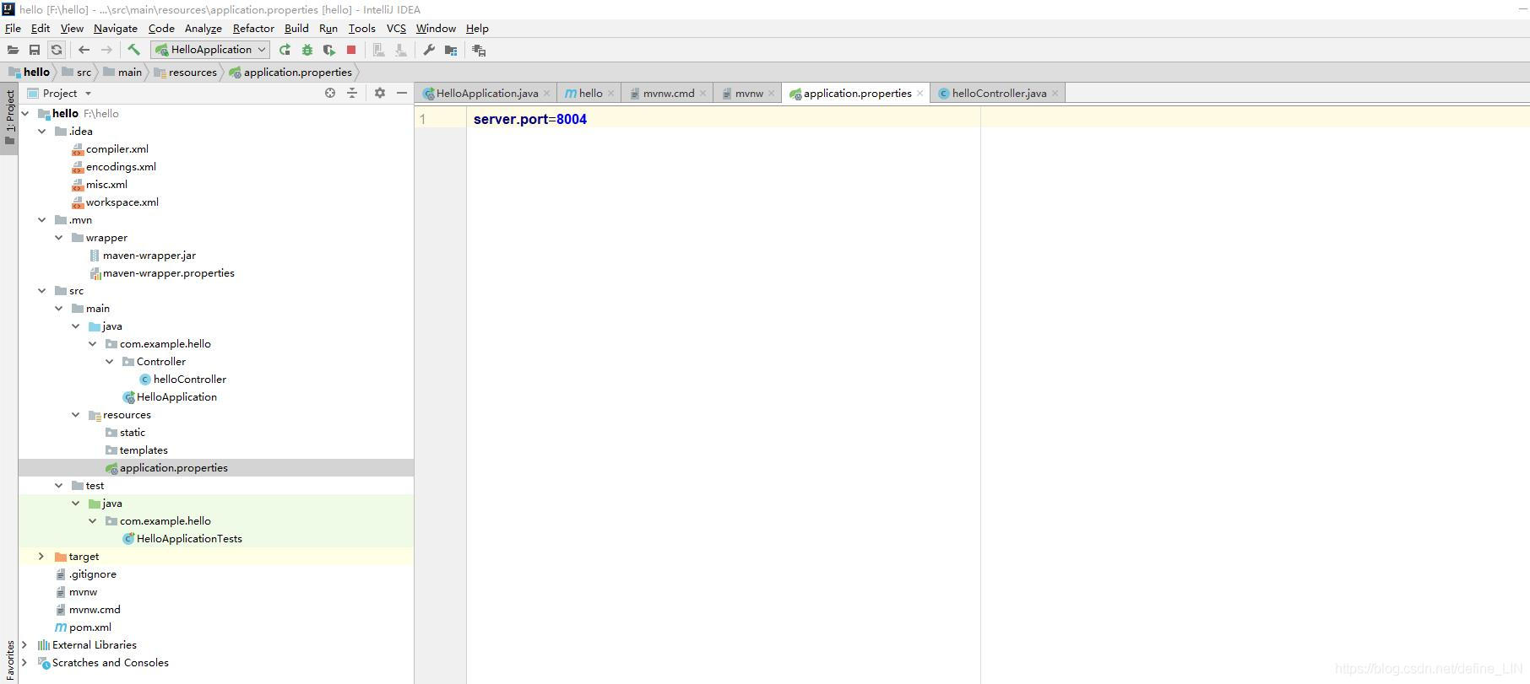
Task: Expand Scratches and Consoles node
Action: pyautogui.click(x=24, y=662)
